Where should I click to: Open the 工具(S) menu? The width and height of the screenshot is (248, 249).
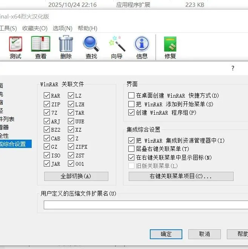8,28
